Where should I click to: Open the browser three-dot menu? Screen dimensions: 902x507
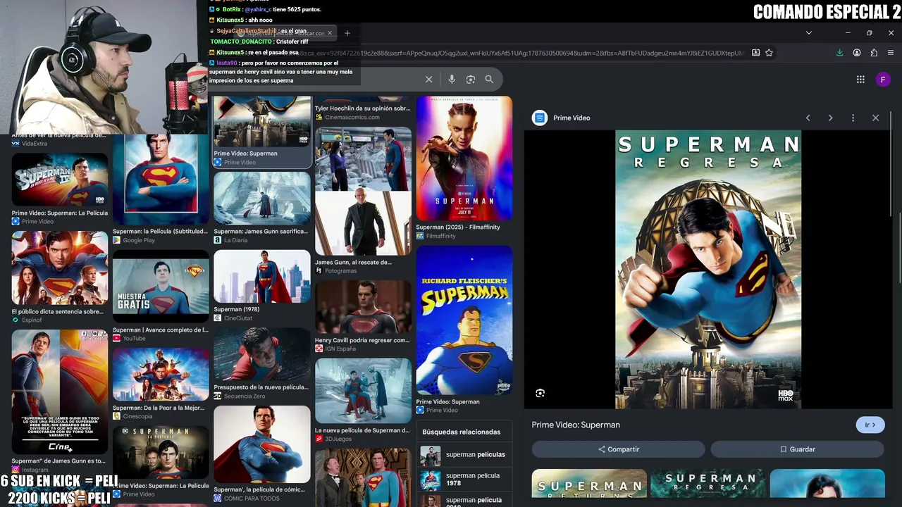click(x=891, y=53)
